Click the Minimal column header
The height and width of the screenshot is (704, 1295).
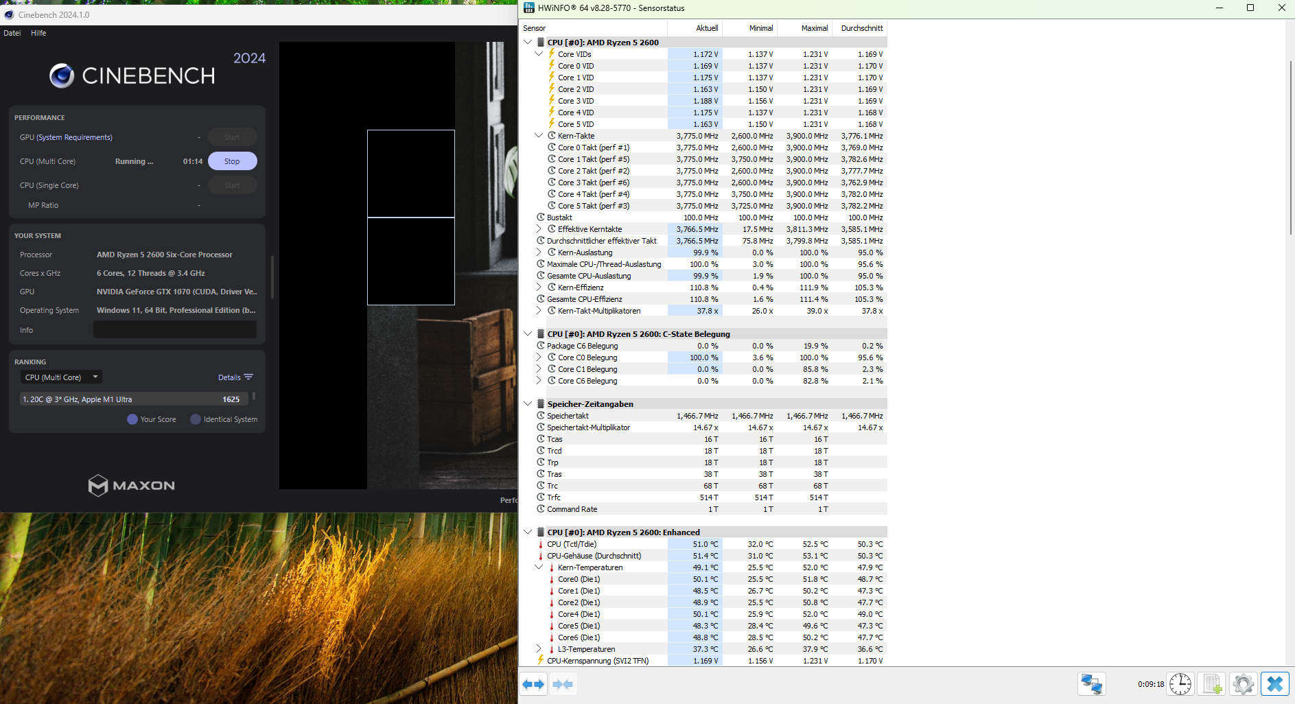click(x=749, y=28)
